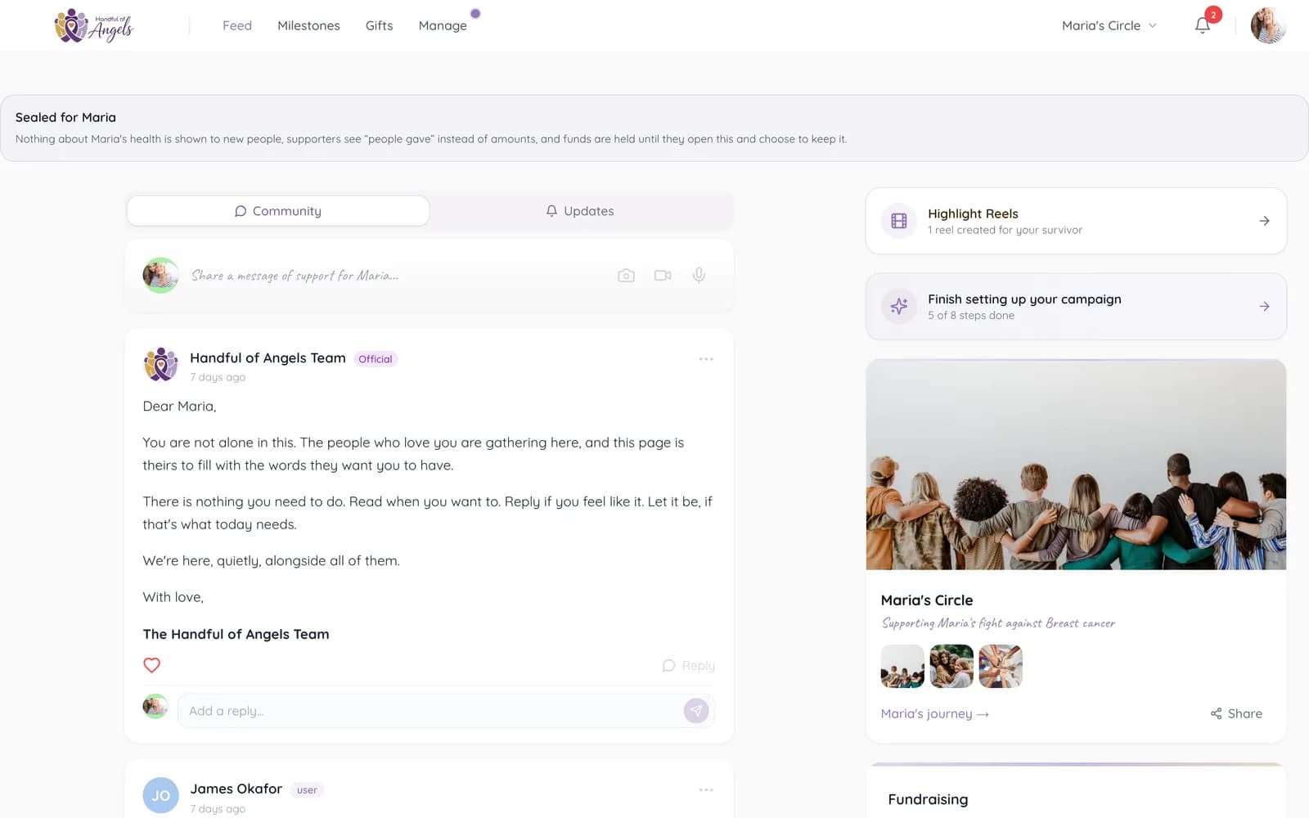Click Reply on the Team post
Image resolution: width=1309 pixels, height=818 pixels.
tap(688, 666)
